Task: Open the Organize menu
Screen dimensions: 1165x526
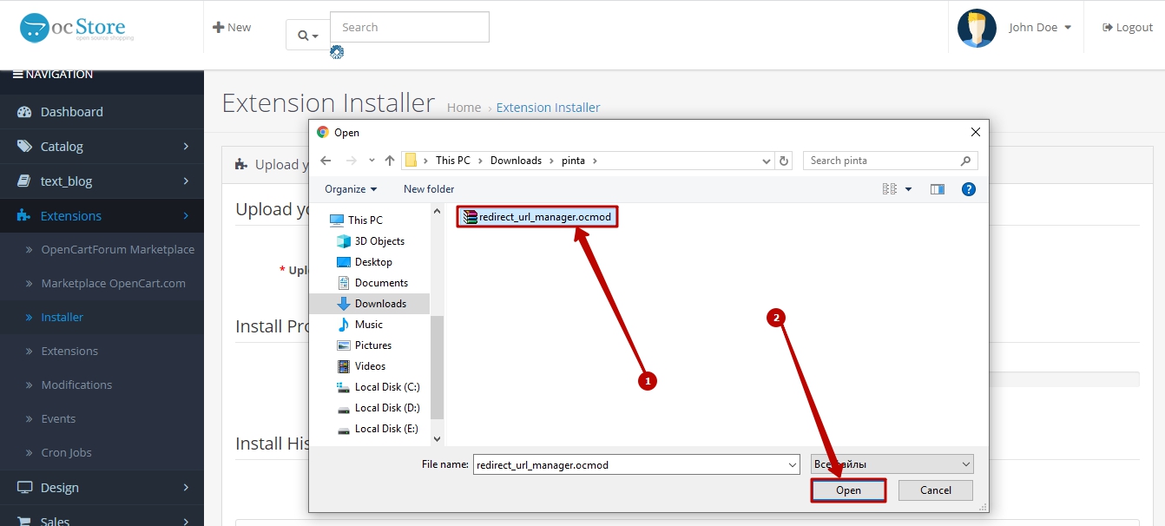Action: click(351, 188)
